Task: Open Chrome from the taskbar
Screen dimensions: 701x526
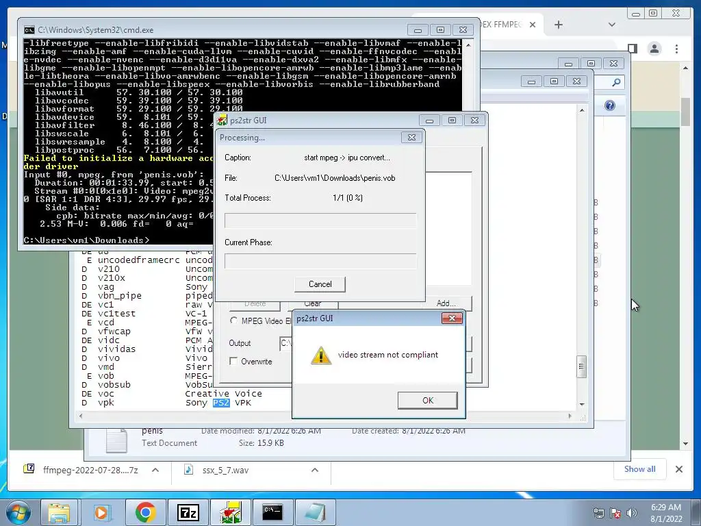Action: click(145, 512)
